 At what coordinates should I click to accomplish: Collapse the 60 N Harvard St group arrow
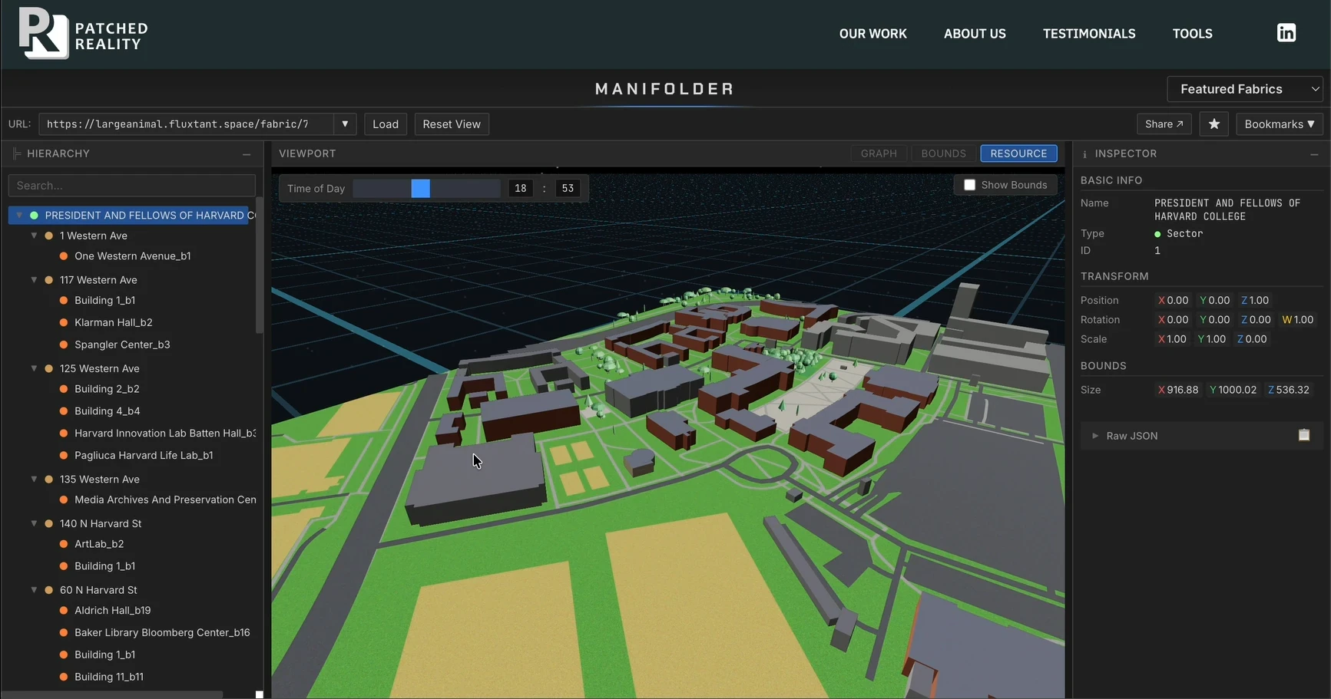34,590
